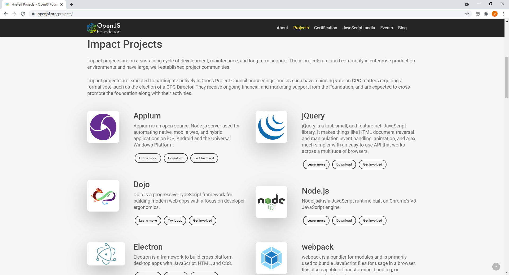
Task: Click Appium's Learn more button
Action: click(148, 158)
